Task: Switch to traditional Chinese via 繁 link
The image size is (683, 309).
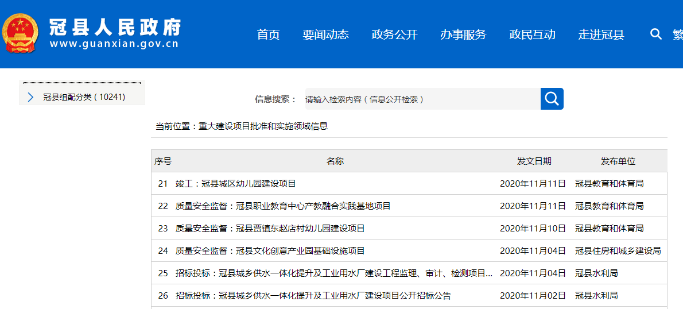Action: (x=677, y=34)
